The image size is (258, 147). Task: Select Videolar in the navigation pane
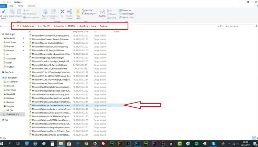coord(10,106)
